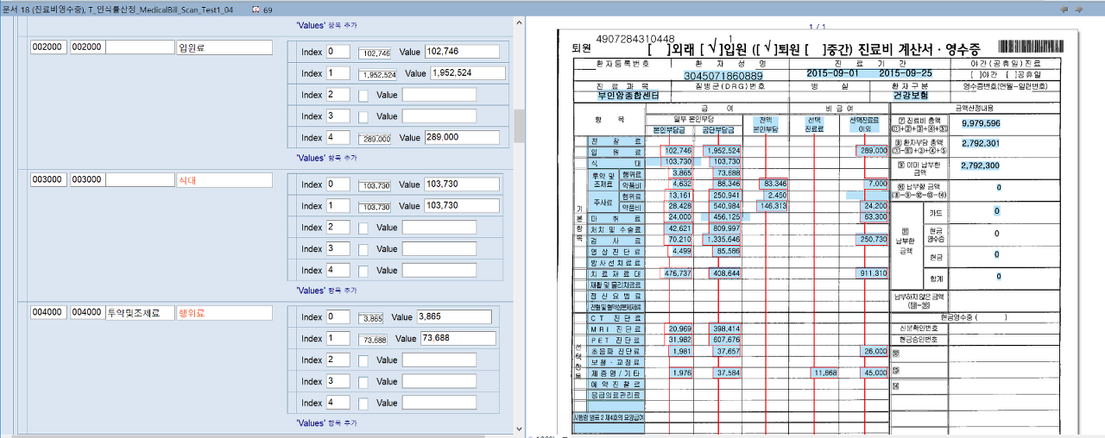Viewport: 1105px width, 438px height.
Task: Click the left panel scrollbar up arrow
Action: click(x=520, y=22)
